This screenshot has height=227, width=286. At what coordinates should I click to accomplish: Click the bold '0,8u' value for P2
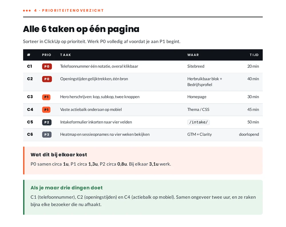coord(122,164)
